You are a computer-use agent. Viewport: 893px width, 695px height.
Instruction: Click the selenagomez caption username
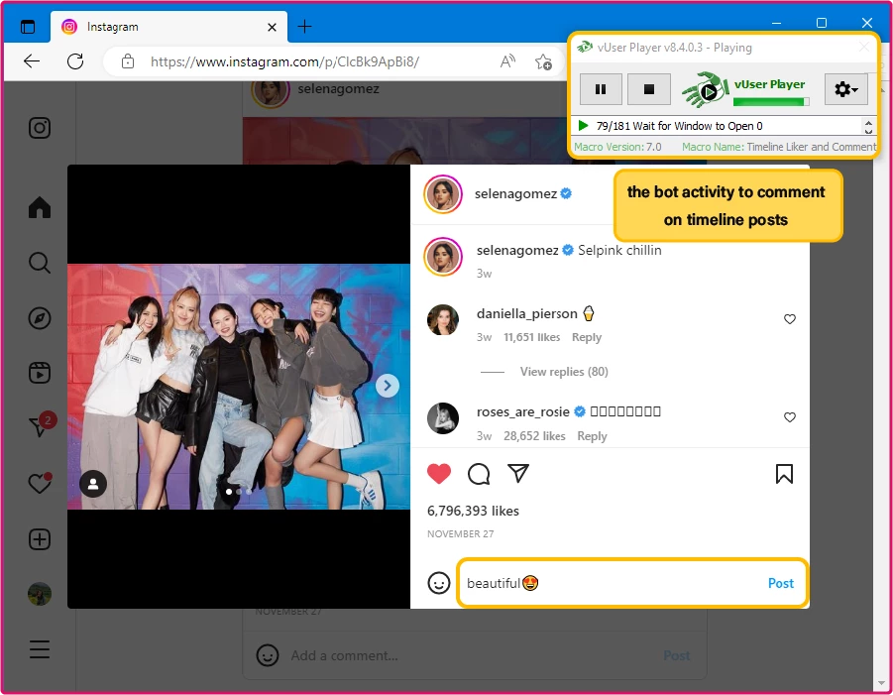(517, 250)
